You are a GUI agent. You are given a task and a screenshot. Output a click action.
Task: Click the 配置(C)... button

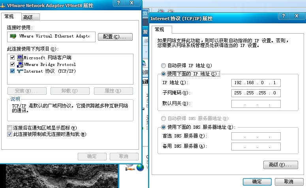pos(115,37)
